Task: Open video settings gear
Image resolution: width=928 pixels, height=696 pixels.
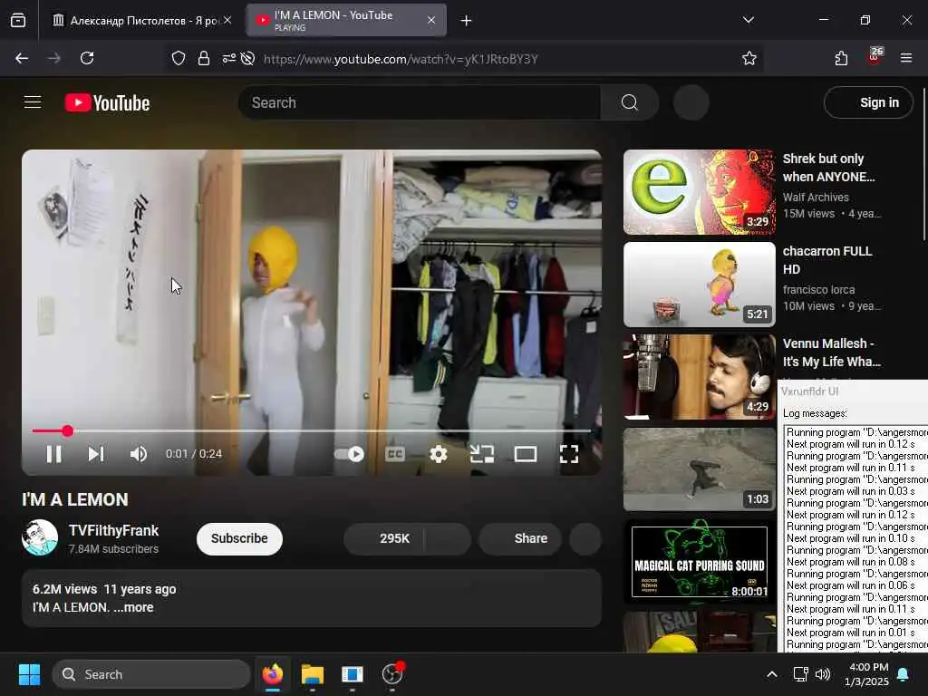Action: pyautogui.click(x=439, y=455)
